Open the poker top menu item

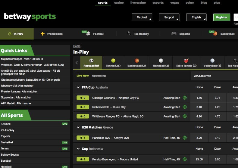click(190, 3)
